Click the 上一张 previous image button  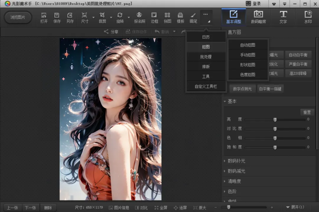[13, 208]
